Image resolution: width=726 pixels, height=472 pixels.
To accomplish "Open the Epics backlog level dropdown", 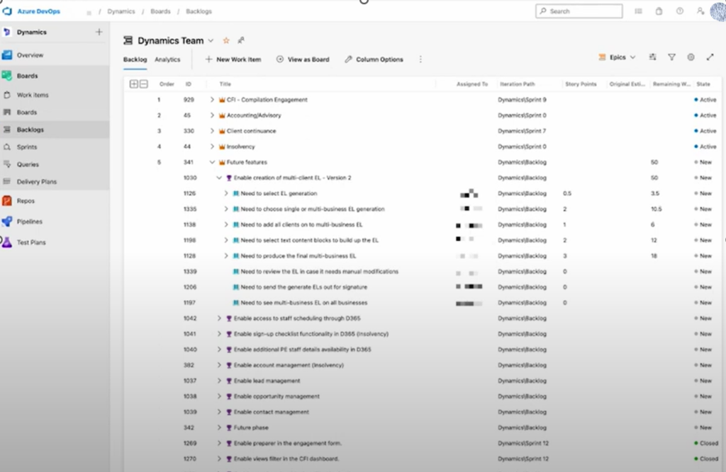I will (617, 57).
